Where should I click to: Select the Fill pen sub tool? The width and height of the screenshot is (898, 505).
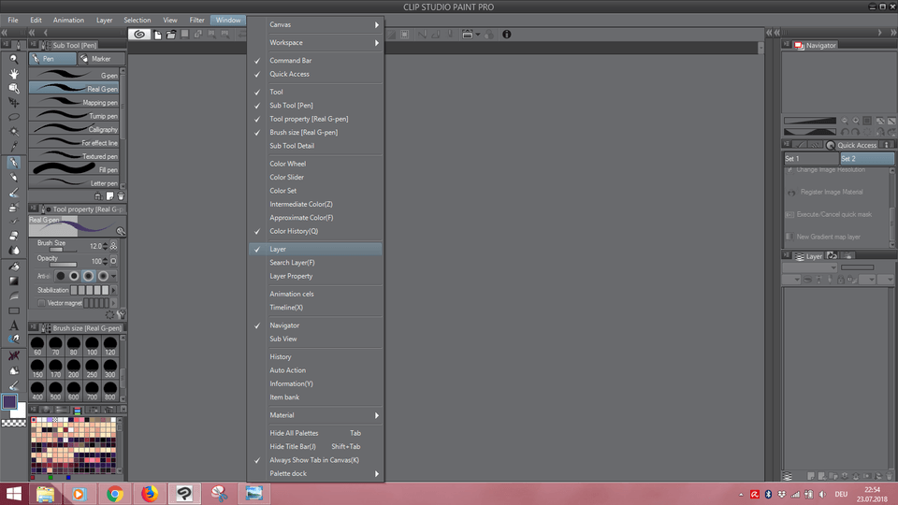coord(74,169)
